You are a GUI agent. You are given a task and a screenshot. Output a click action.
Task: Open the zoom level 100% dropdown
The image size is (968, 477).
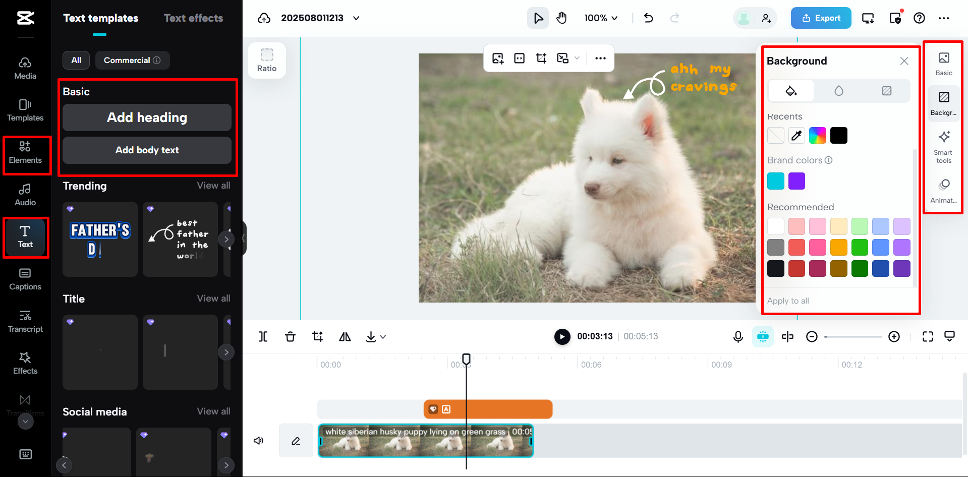(x=601, y=18)
